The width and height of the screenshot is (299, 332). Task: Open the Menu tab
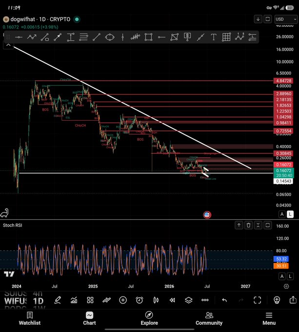tap(269, 318)
